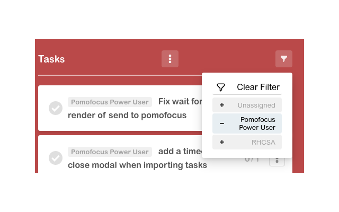Click the pomodoro count on the second task

(252, 159)
